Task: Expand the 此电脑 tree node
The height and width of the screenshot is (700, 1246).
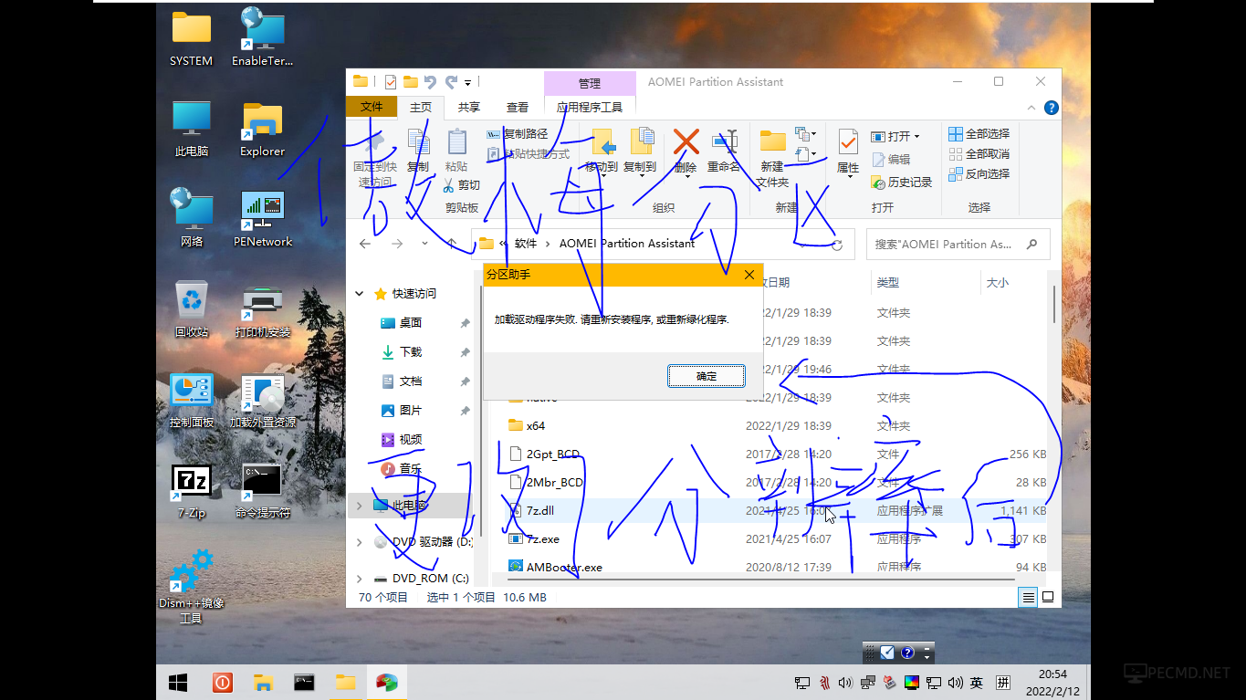Action: tap(360, 505)
